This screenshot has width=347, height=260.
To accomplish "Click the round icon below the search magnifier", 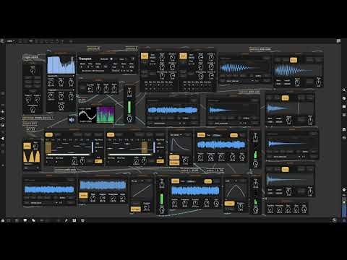I will point(344,98).
